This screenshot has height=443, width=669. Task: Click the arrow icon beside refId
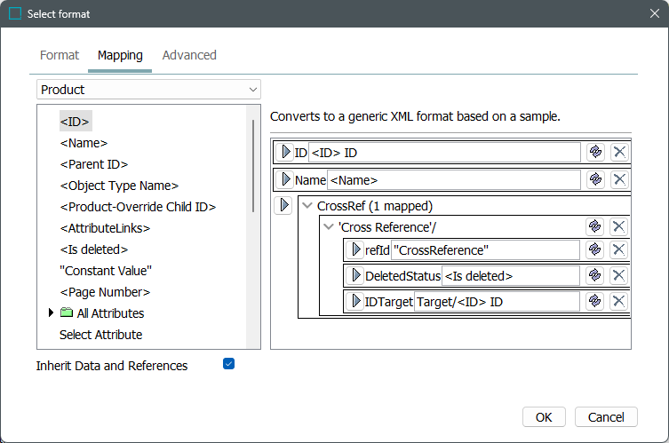click(356, 250)
